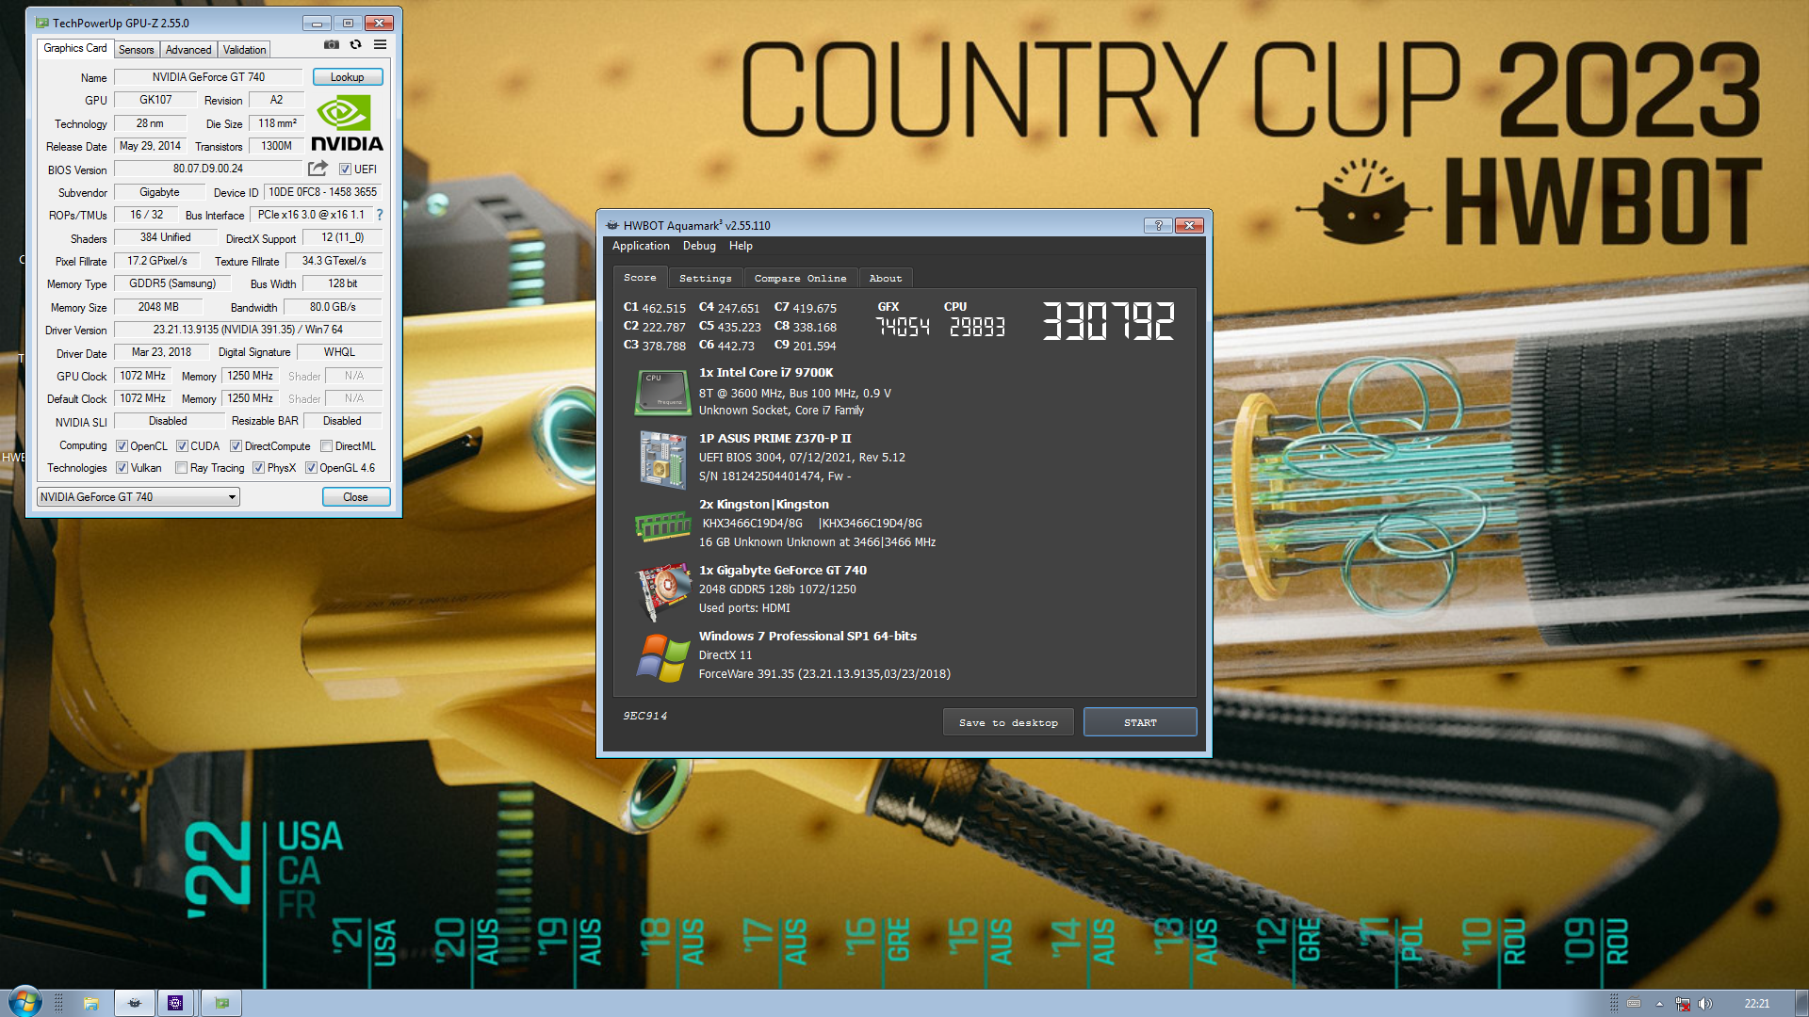Switch to the Settings tab in Aquamark

[706, 279]
